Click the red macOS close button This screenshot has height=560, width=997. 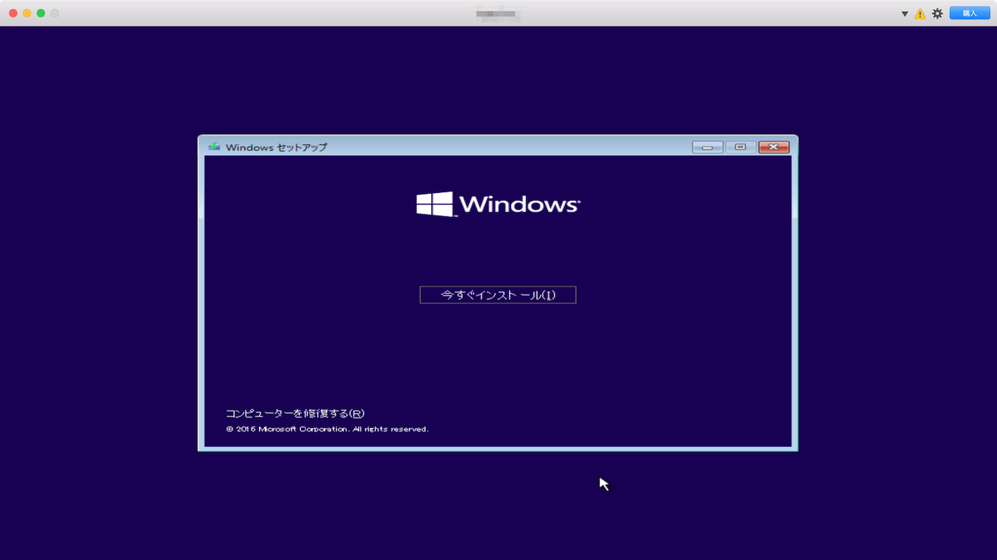13,13
